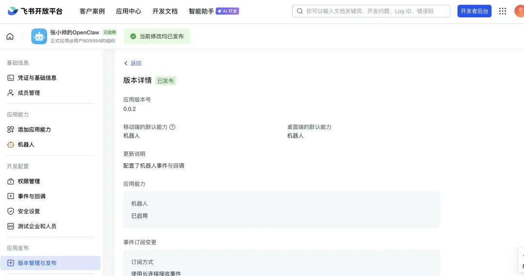Click the green check status icon

coord(133,36)
